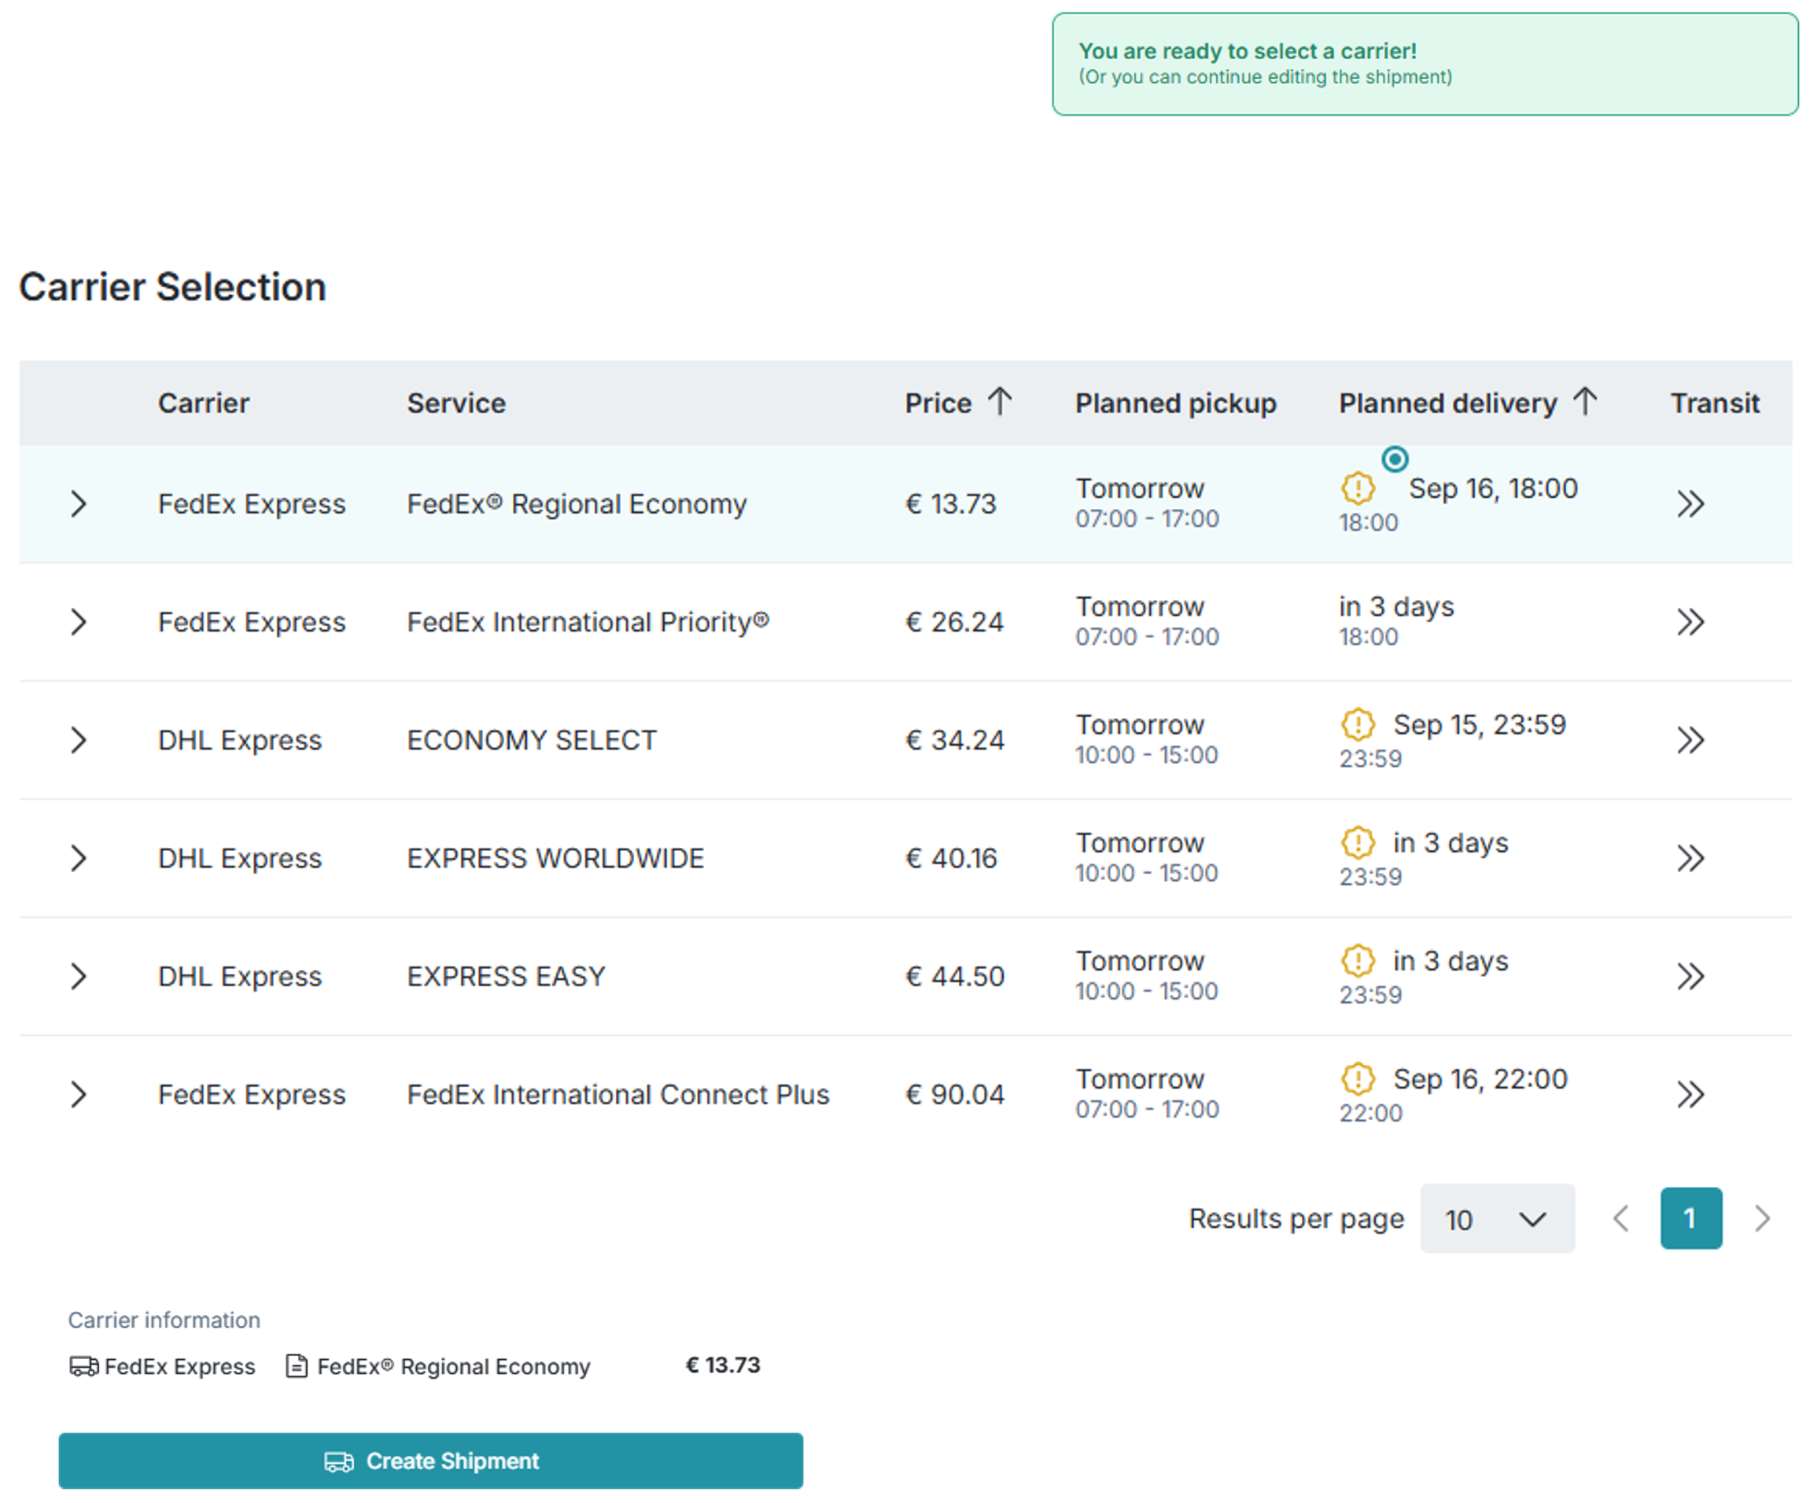Click warning icon on EXPRESS EASY delivery
This screenshot has width=1810, height=1503.
(x=1358, y=961)
